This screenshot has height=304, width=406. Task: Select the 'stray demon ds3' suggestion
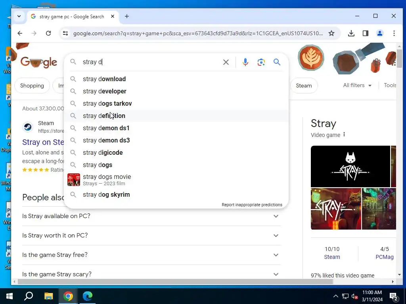pos(176,141)
